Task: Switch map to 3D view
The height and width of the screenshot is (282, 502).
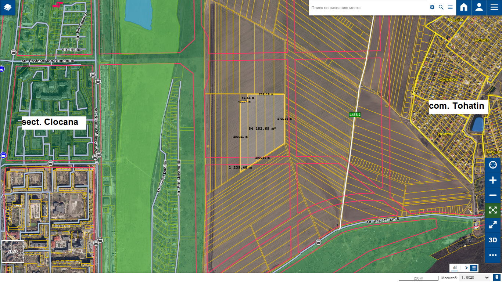Action: [493, 240]
